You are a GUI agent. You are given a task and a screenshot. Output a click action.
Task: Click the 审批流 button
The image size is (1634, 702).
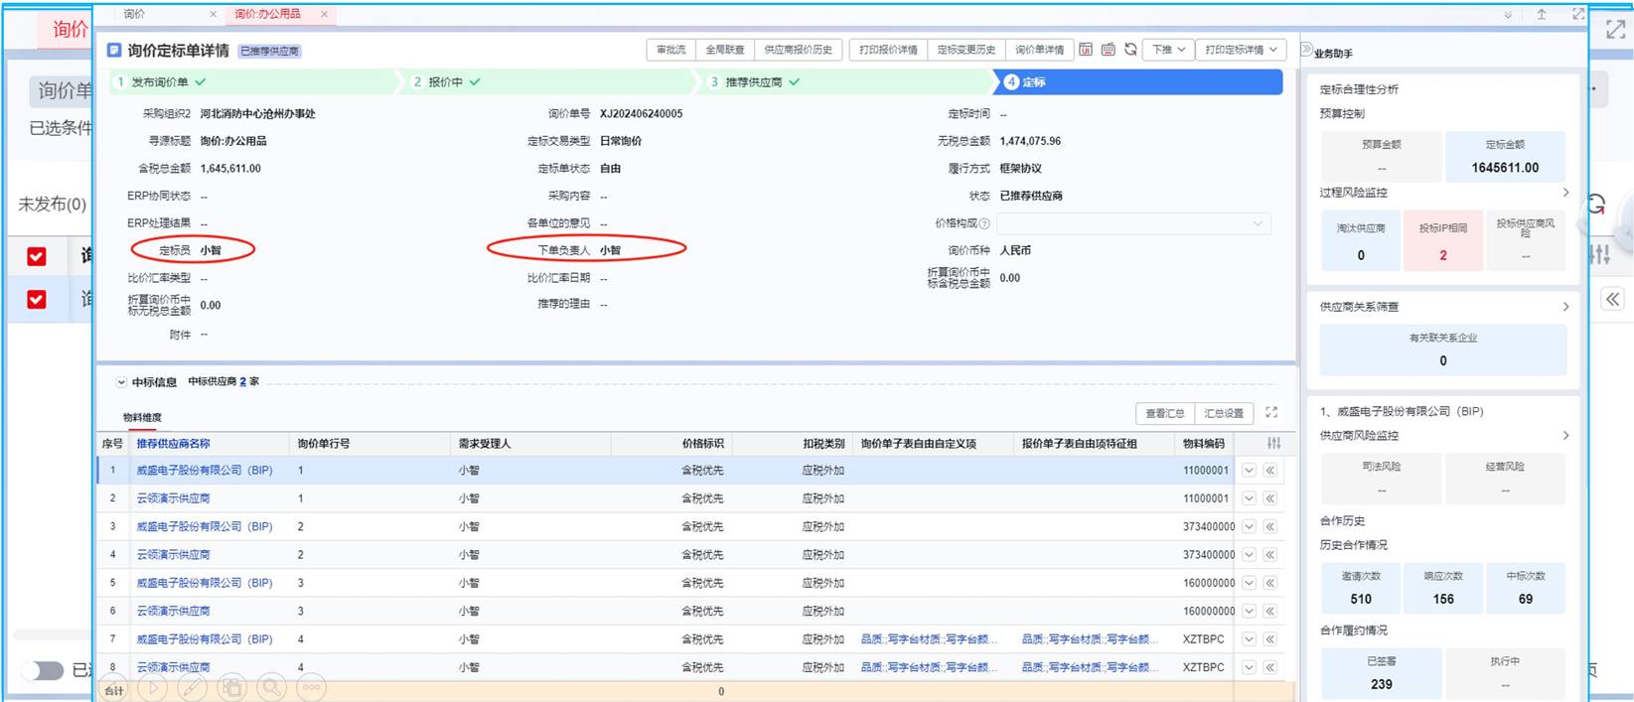pos(671,50)
